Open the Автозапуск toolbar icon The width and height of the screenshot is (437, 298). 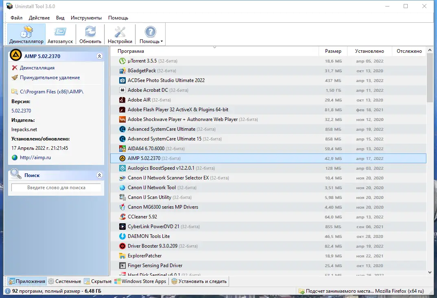[x=60, y=32]
